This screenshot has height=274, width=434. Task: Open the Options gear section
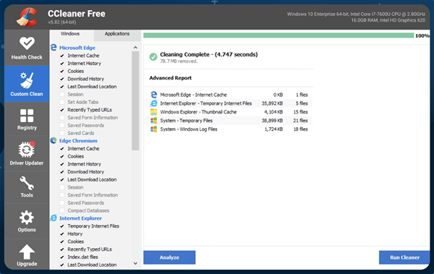[27, 221]
